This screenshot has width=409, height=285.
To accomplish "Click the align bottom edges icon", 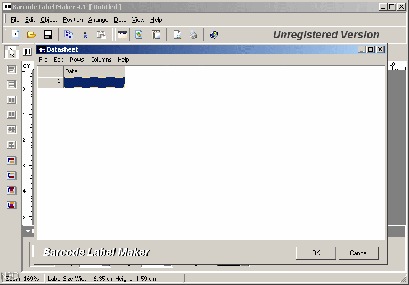I will coord(12,115).
